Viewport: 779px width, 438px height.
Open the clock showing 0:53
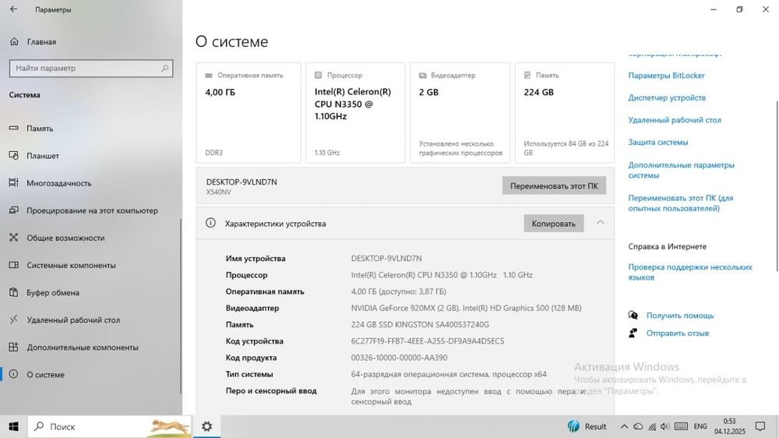730,426
